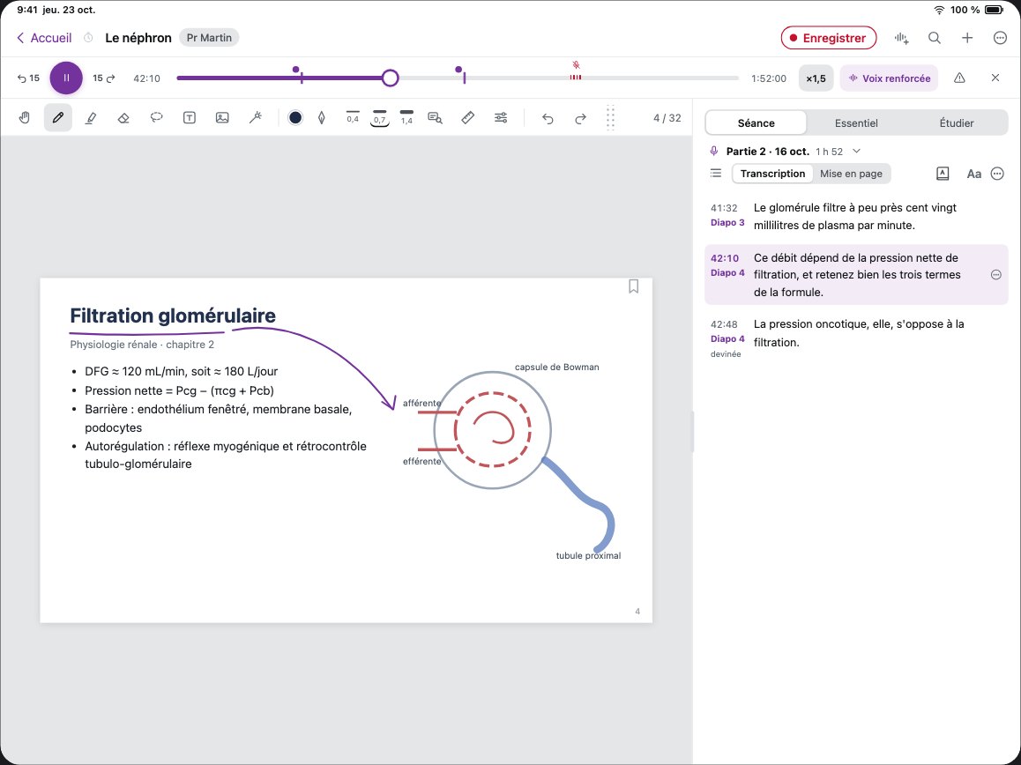This screenshot has width=1021, height=765.
Task: Click the dark navy ink color swatch
Action: pyautogui.click(x=295, y=118)
